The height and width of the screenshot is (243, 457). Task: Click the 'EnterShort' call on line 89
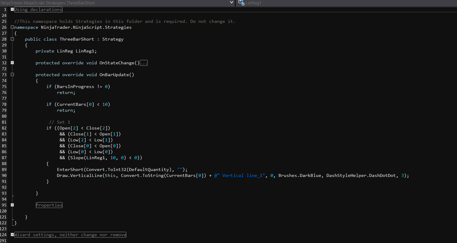(x=70, y=170)
